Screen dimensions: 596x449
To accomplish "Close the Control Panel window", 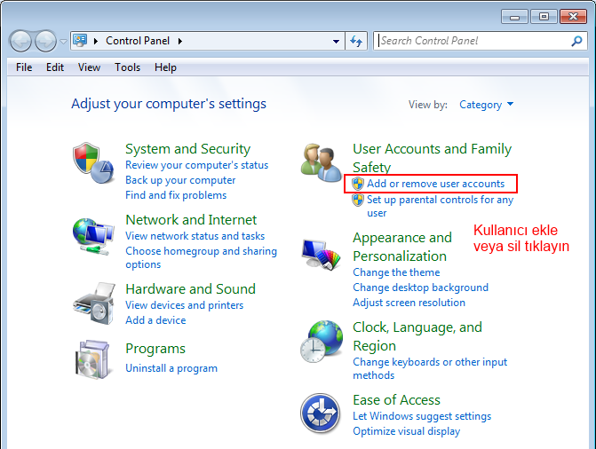I will [x=573, y=17].
